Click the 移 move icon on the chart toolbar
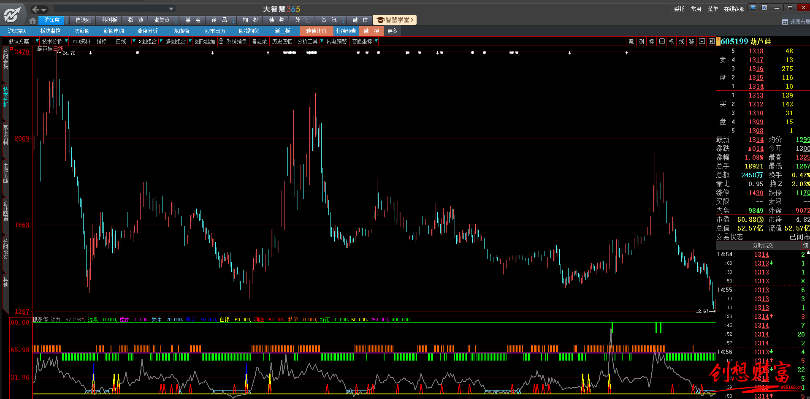 coord(691,41)
